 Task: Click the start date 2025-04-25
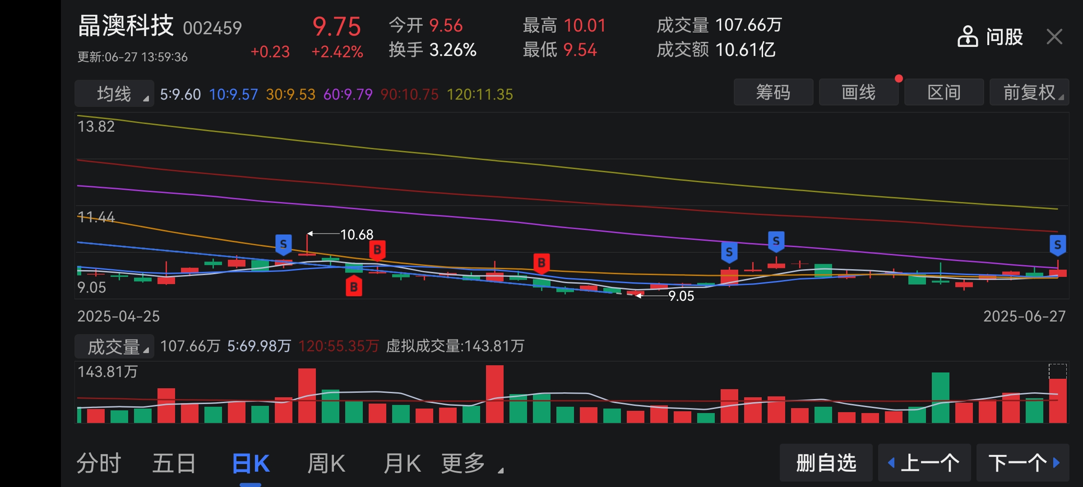point(118,316)
